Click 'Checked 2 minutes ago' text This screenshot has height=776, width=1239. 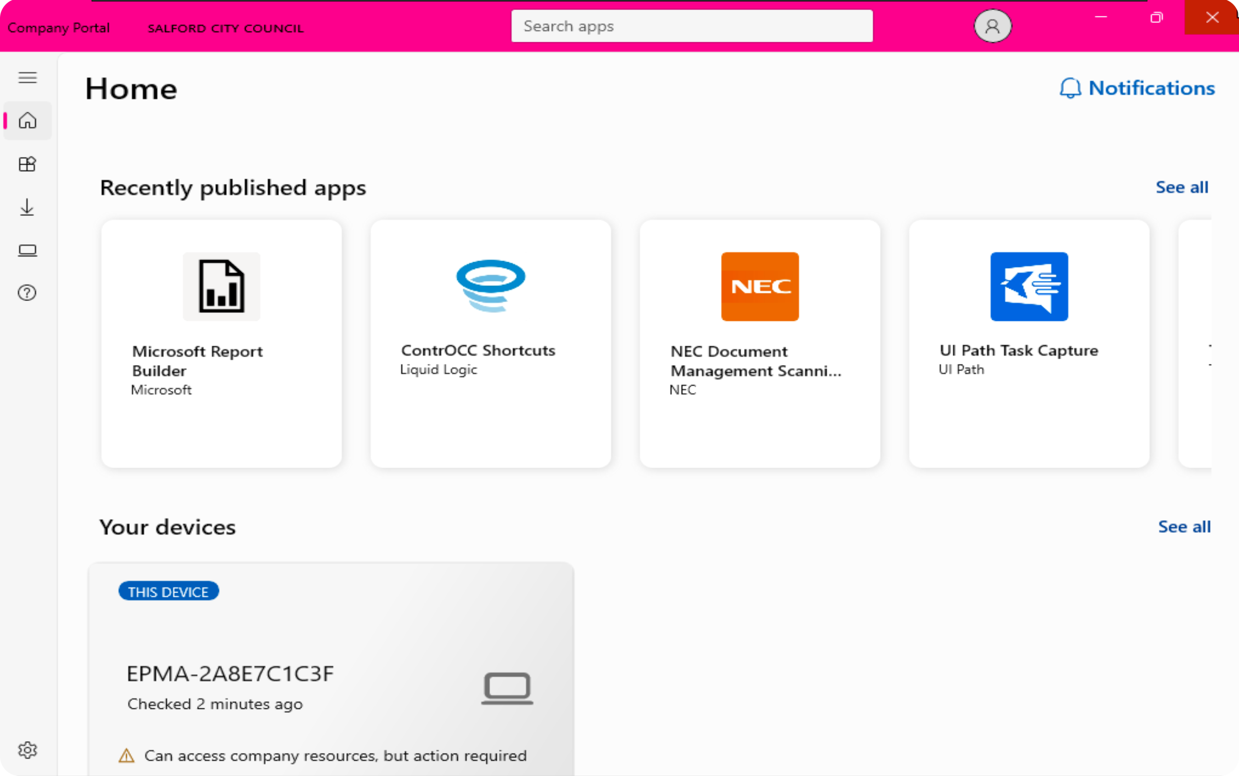click(215, 704)
